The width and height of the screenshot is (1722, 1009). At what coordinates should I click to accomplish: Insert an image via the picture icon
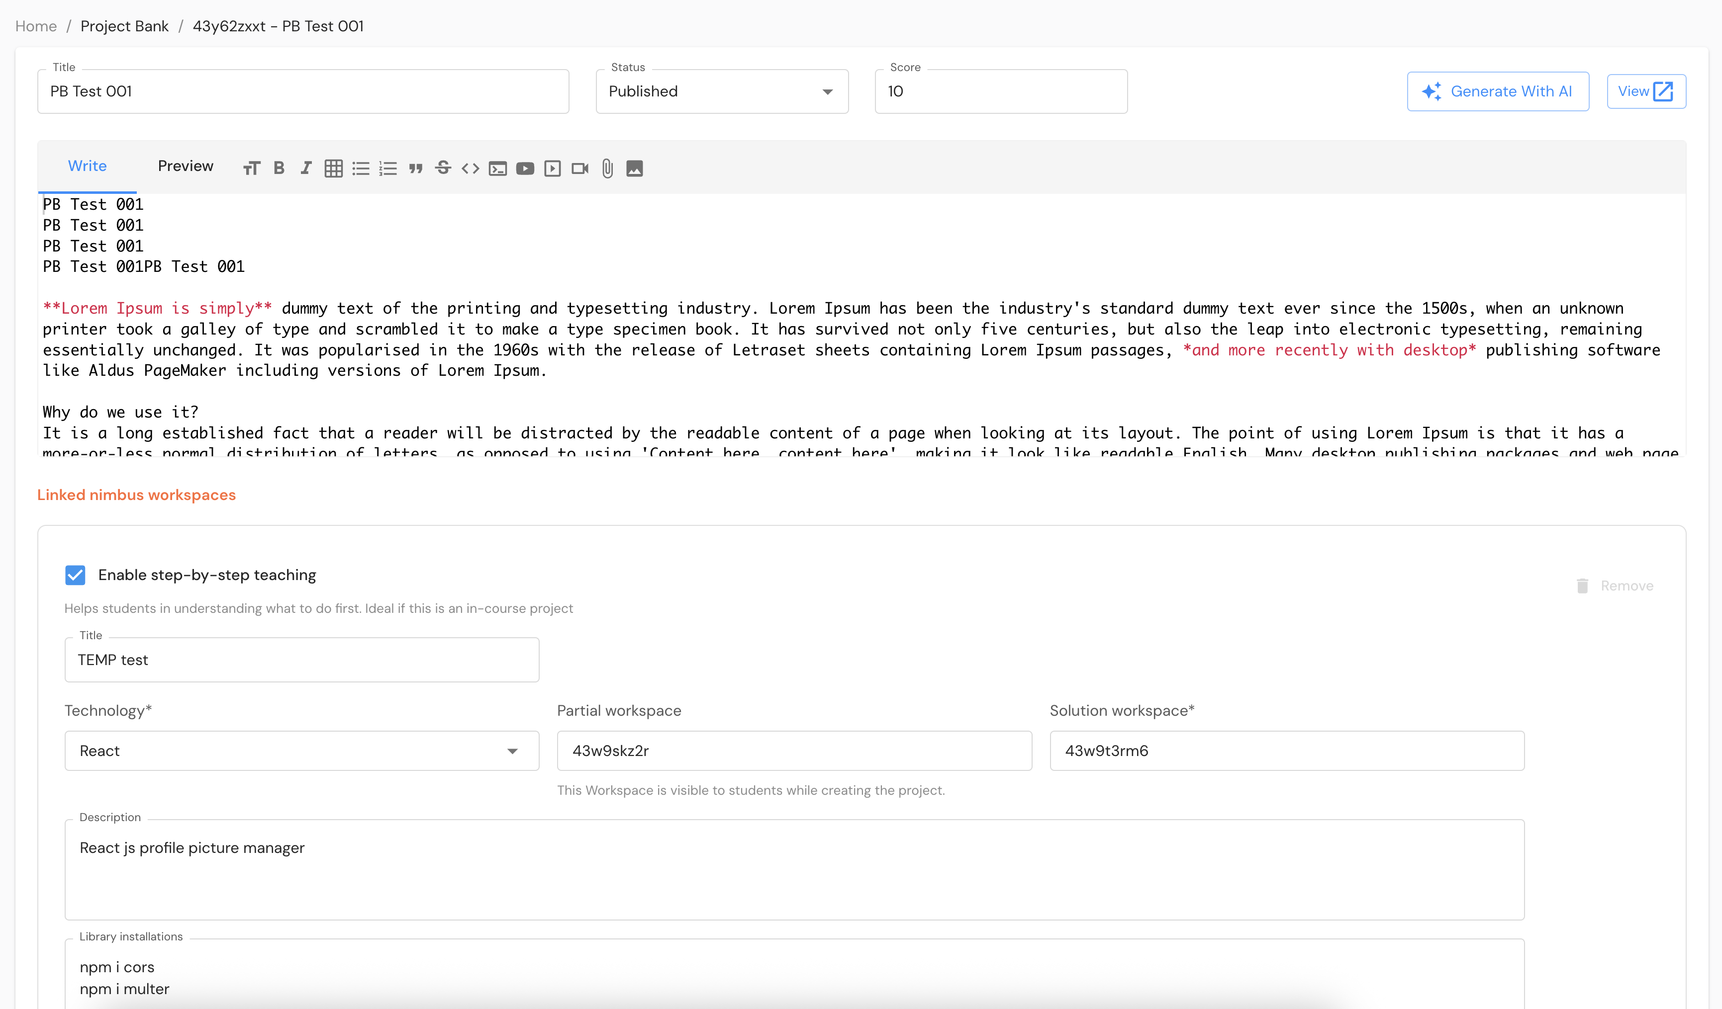pyautogui.click(x=635, y=168)
